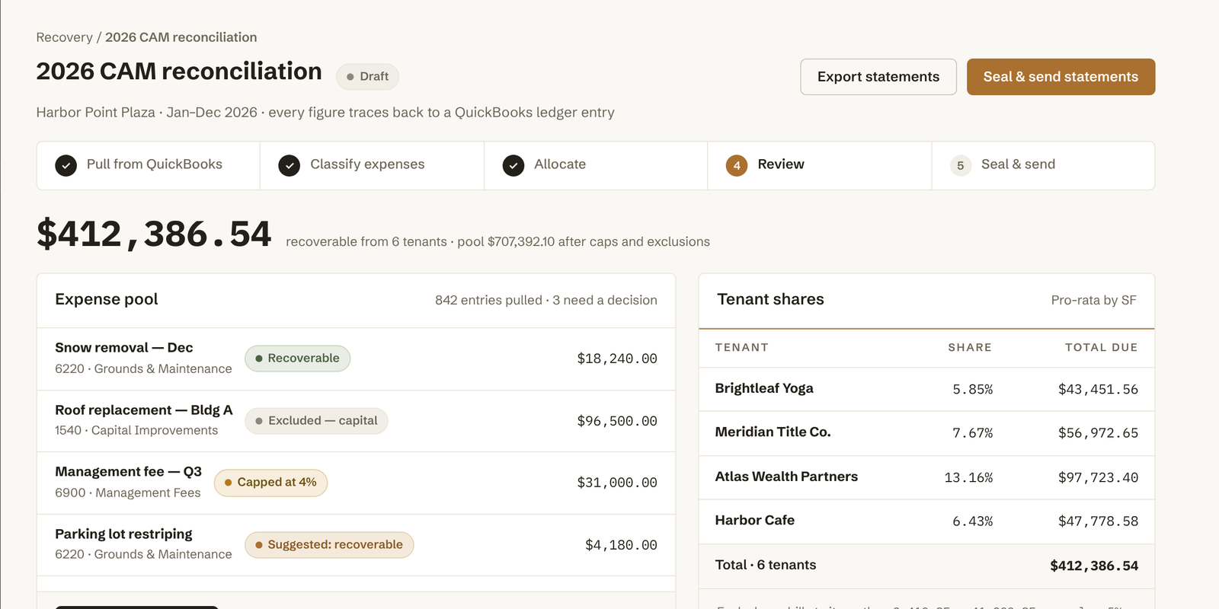Click the 2026 CAM reconciliation breadcrumb

181,37
